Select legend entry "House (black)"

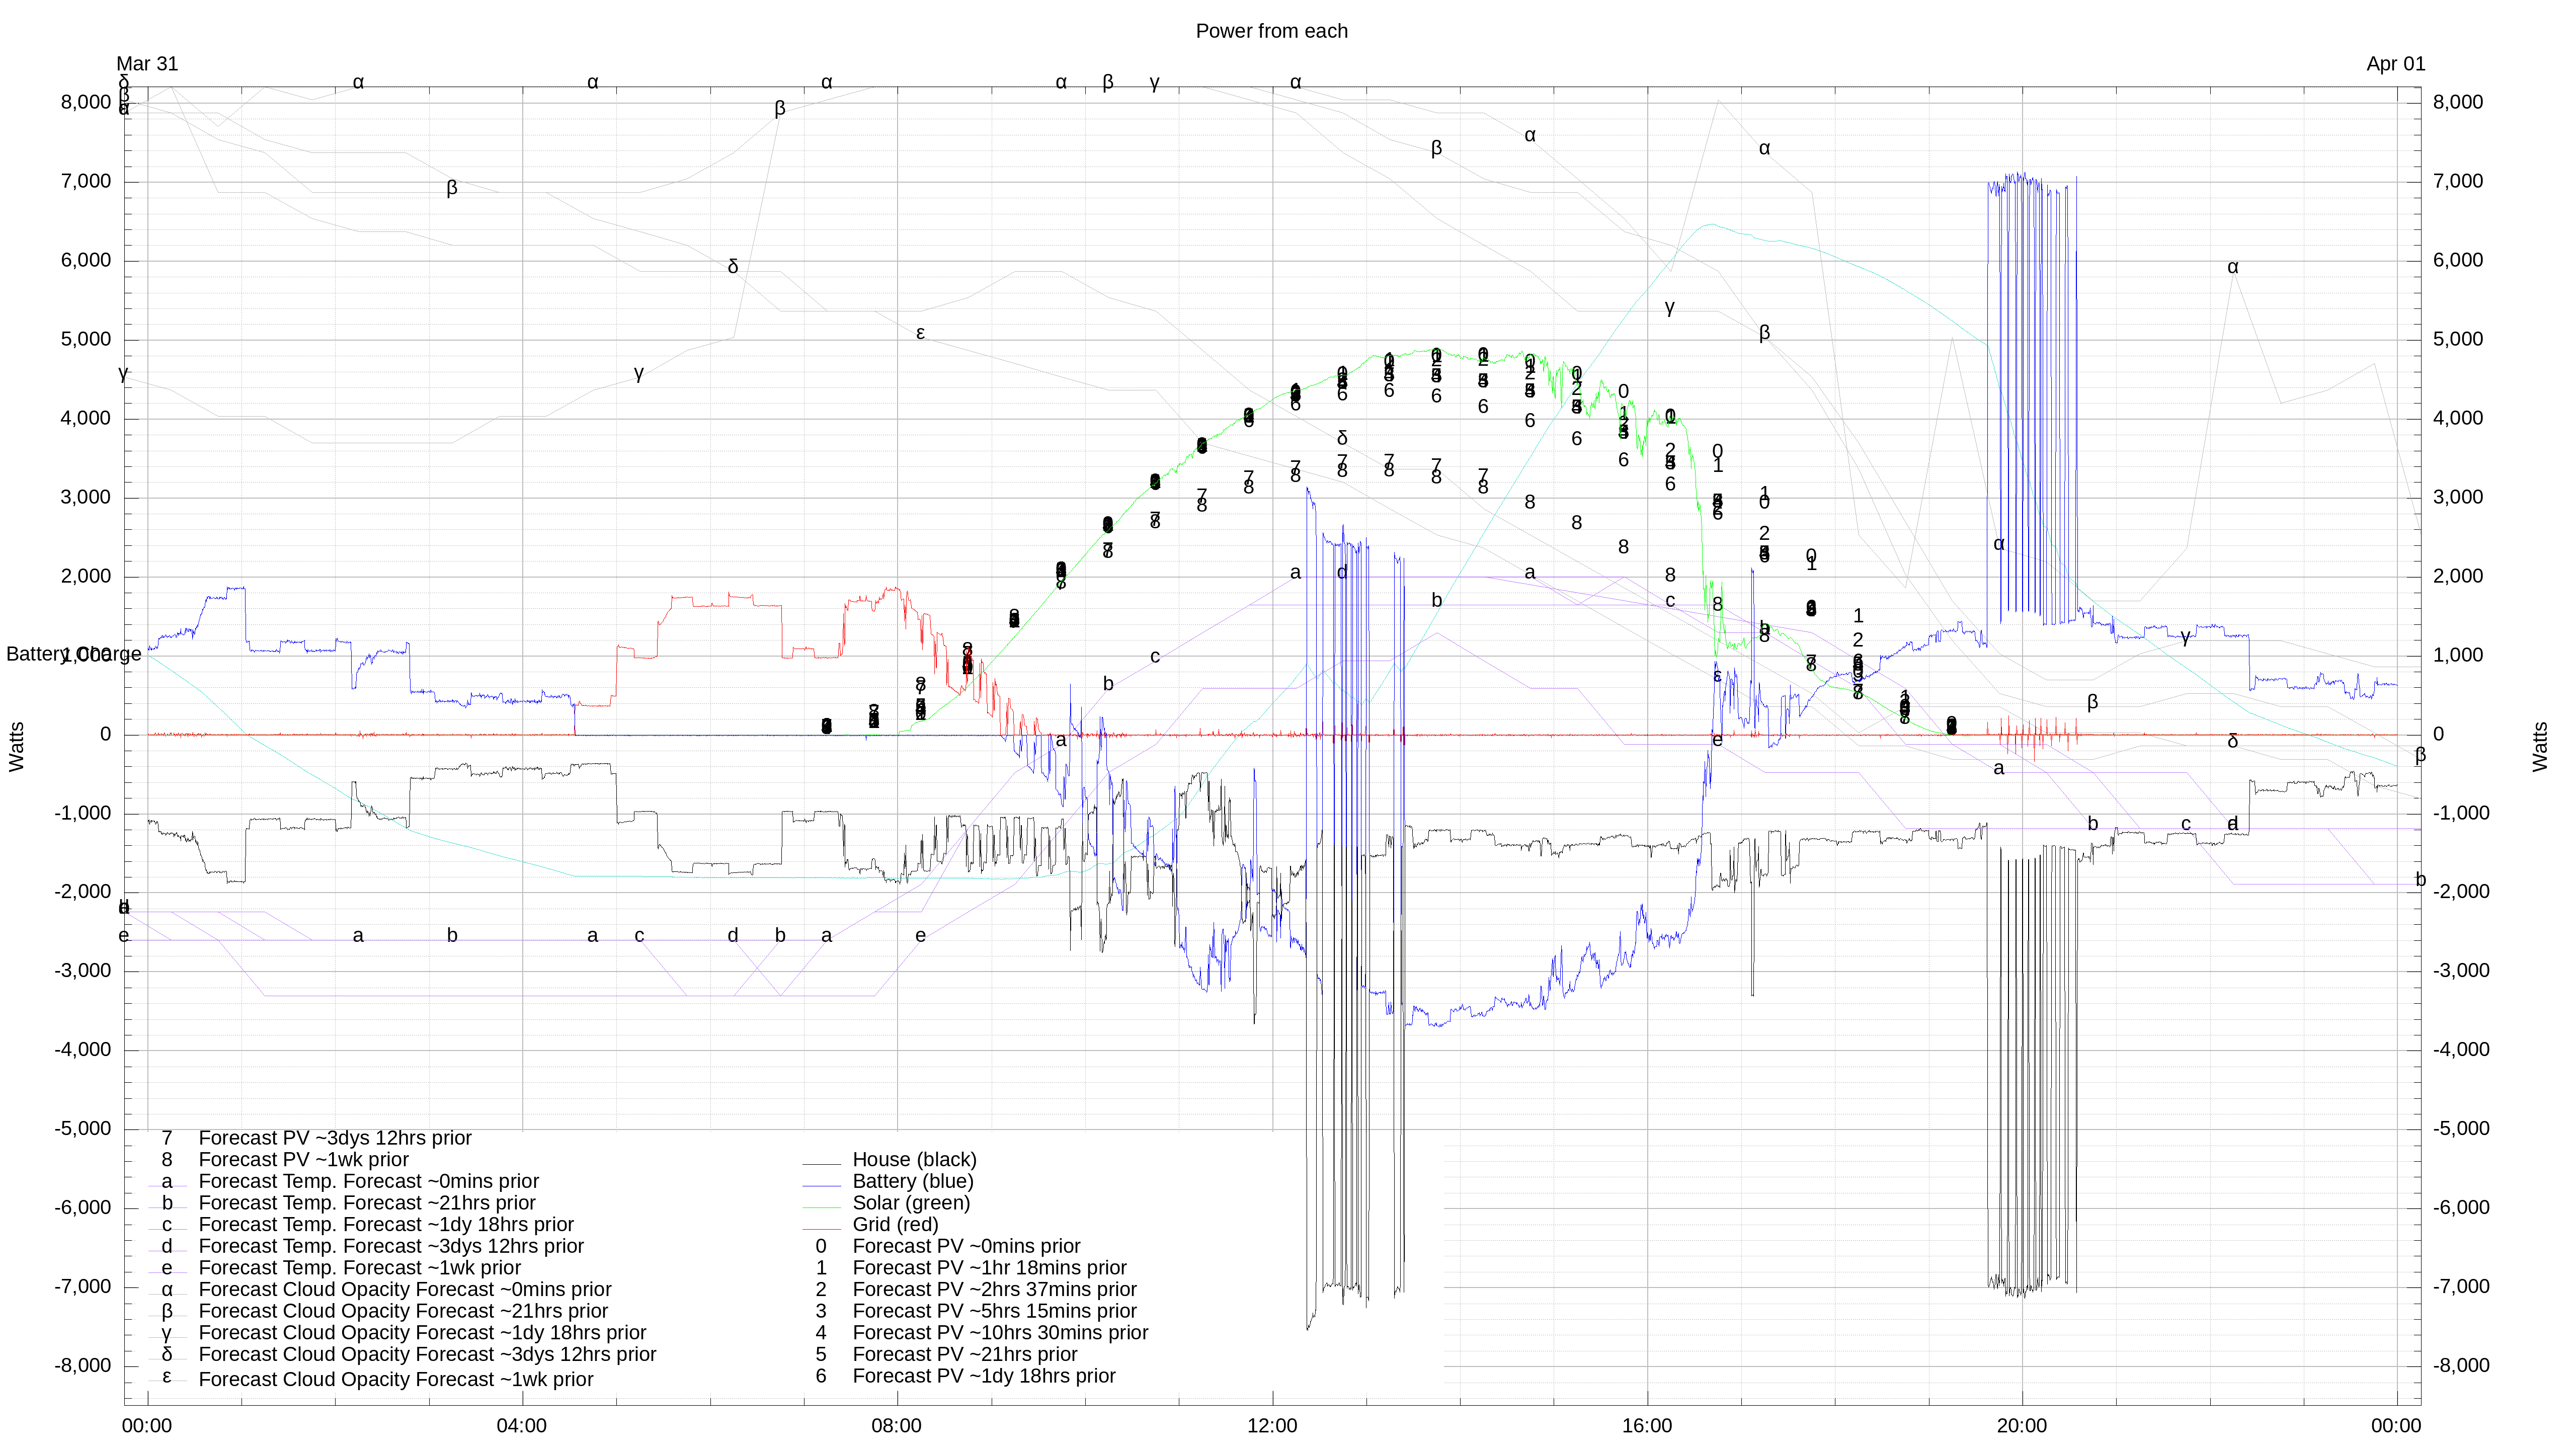point(914,1159)
